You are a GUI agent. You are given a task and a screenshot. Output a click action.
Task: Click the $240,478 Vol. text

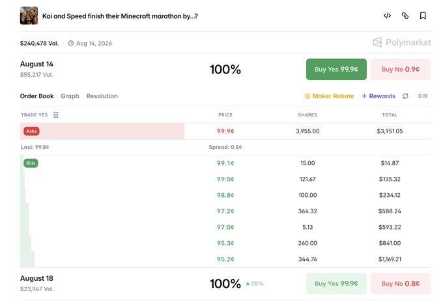[39, 44]
